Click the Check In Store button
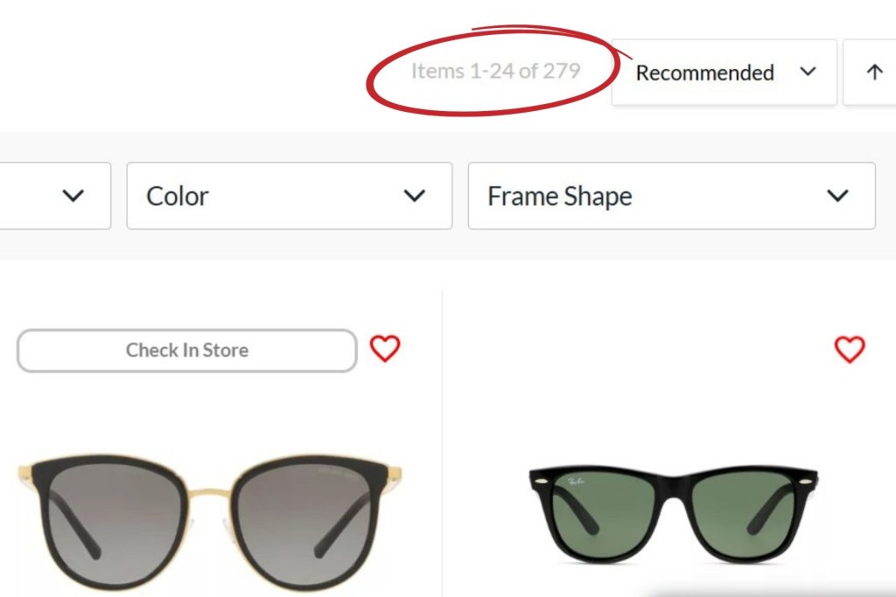Image resolution: width=896 pixels, height=597 pixels. tap(186, 350)
